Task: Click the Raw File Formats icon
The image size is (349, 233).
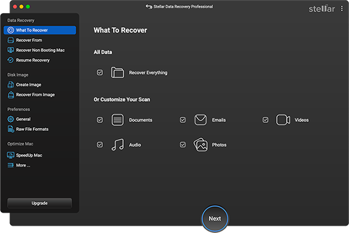Action: click(11, 129)
